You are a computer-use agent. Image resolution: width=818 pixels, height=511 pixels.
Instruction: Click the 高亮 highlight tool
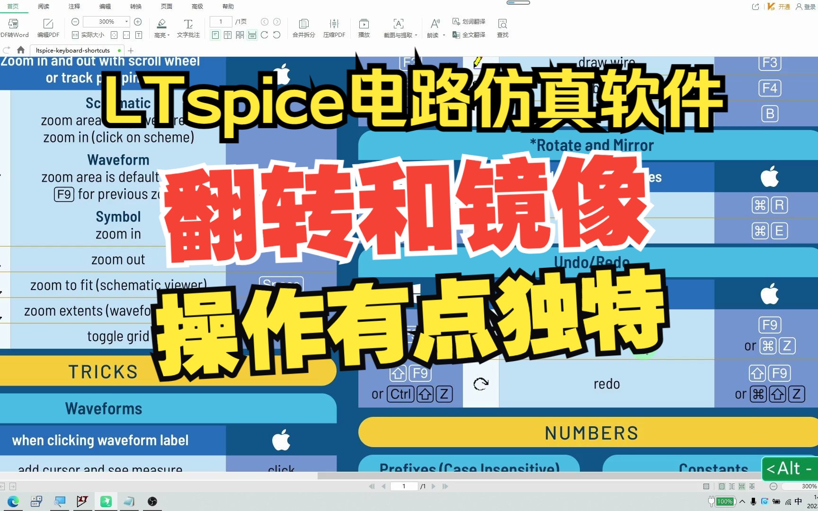160,27
